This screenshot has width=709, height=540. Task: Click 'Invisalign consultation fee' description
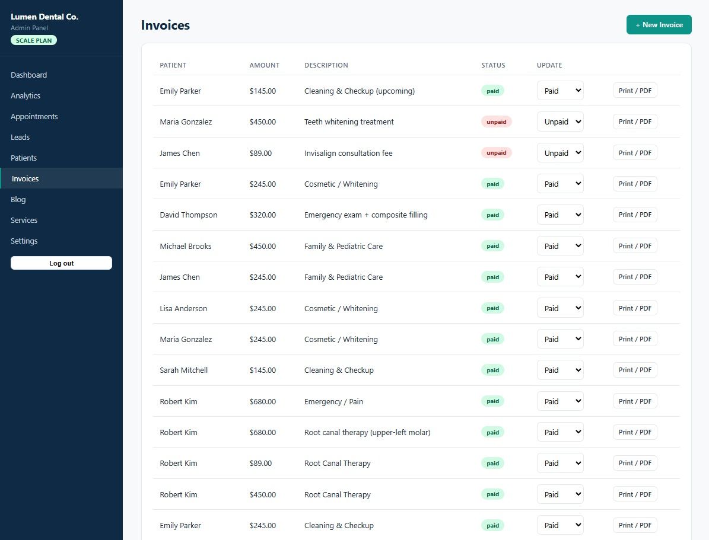[348, 153]
